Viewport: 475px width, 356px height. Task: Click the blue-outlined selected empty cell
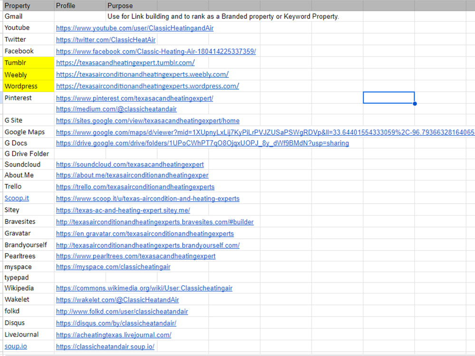tap(389, 97)
